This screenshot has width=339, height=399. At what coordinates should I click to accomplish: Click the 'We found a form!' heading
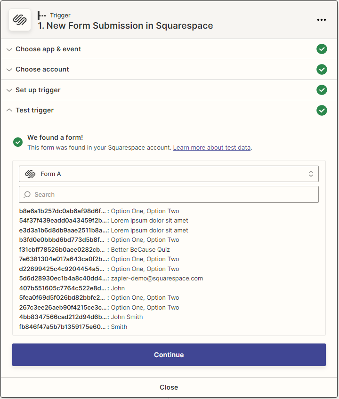[x=55, y=137]
